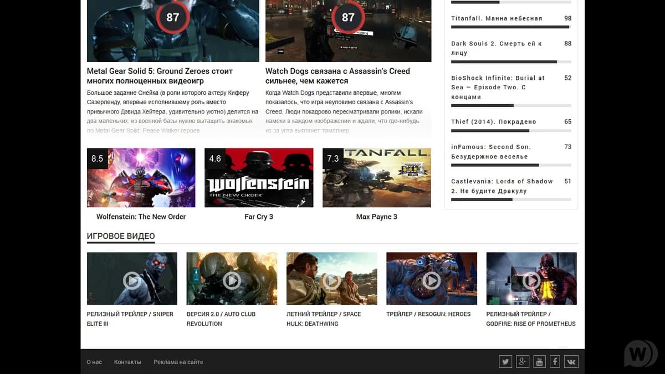
Task: Open 'Castlevania: Lords of Shadow 2' review
Action: click(502, 186)
